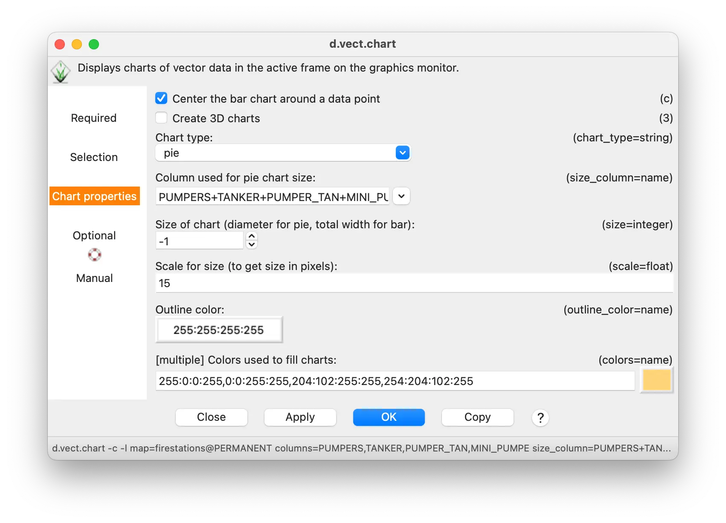
Task: Open the outline color picker 255:255:255:255
Action: 219,330
